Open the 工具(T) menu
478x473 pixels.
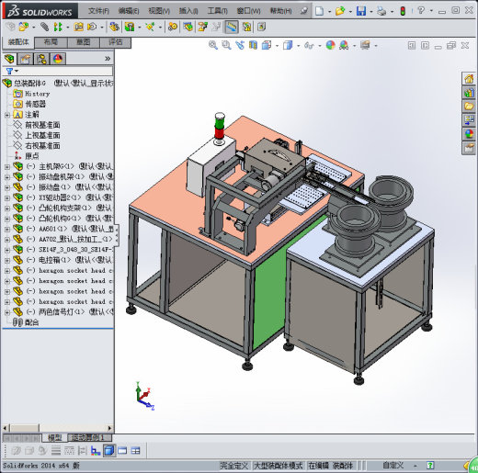(217, 11)
